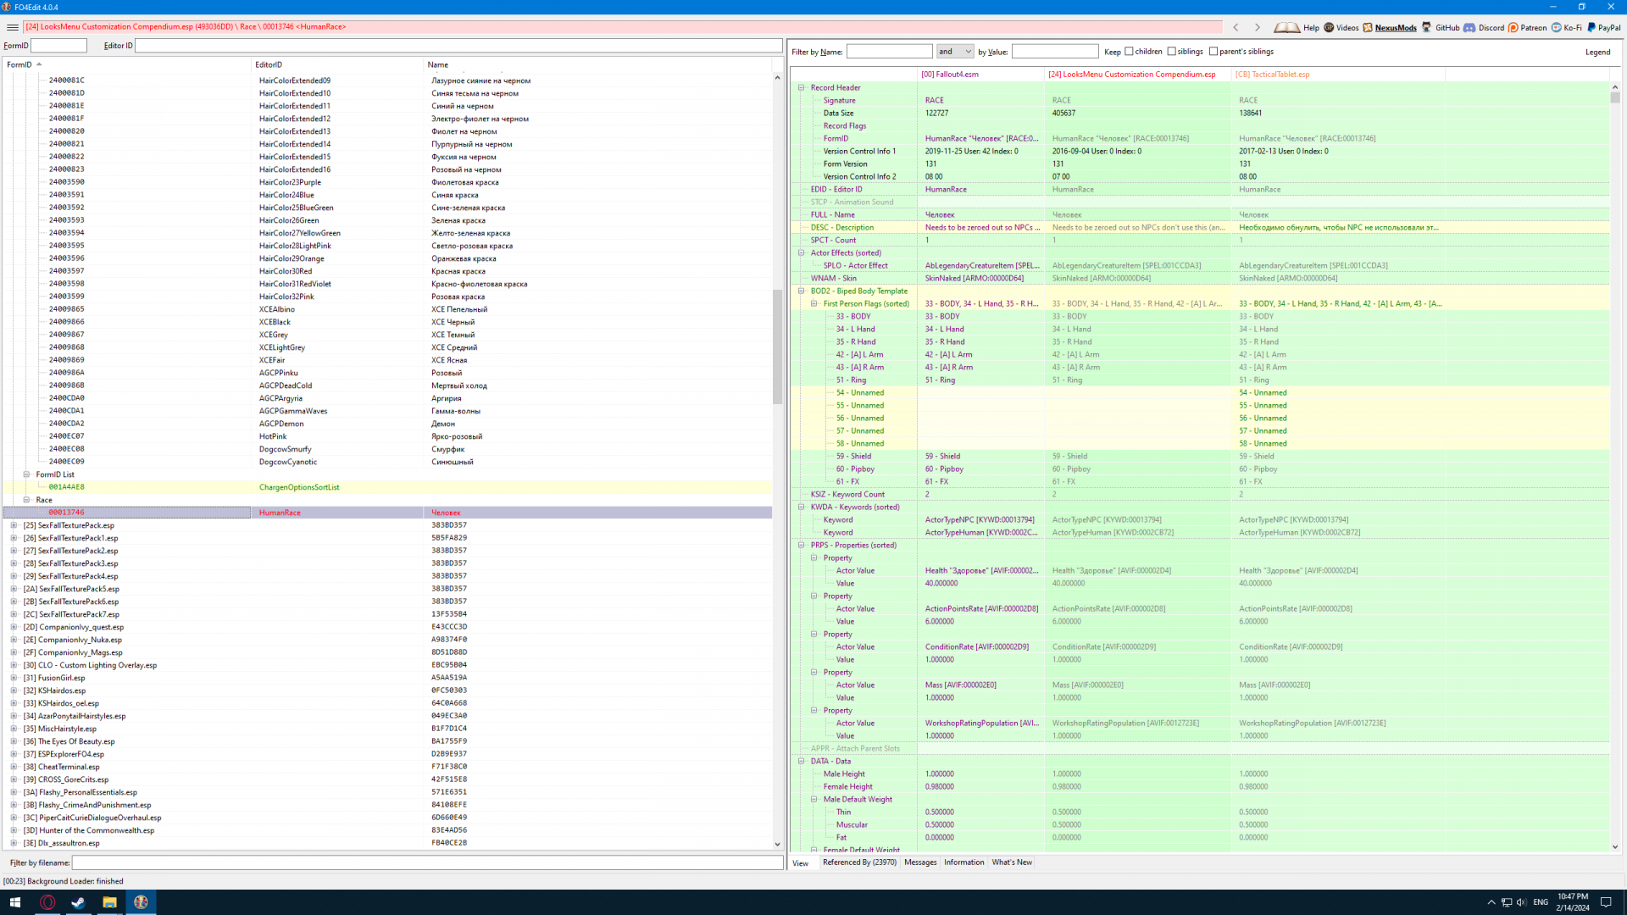Navigate forward with right arrow
The width and height of the screenshot is (1627, 915).
click(1258, 28)
